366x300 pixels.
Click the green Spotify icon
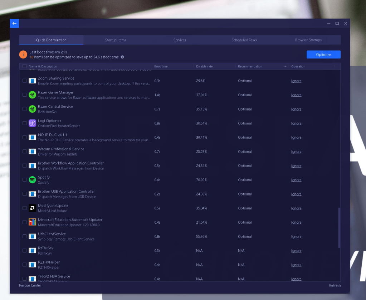pyautogui.click(x=32, y=180)
